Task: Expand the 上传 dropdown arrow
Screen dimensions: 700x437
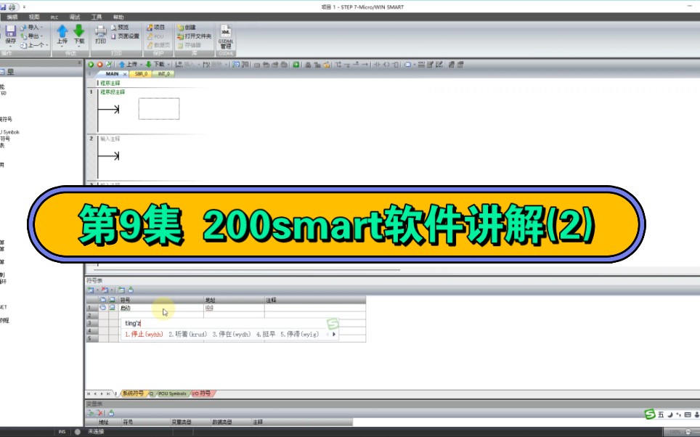Action: [60, 46]
